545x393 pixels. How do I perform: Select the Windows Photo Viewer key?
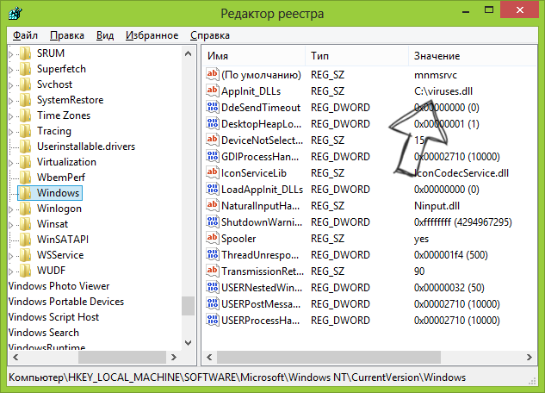tap(59, 286)
